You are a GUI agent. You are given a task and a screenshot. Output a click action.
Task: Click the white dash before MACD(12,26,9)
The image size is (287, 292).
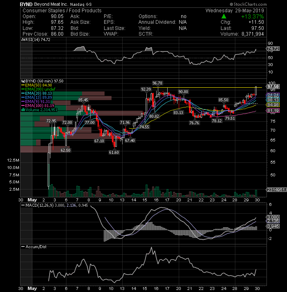23,205
